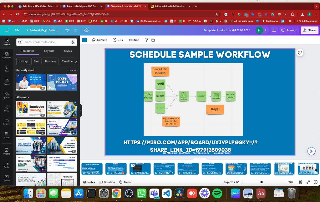Collapse the side panel with arrow handle
320x202 pixels.
tap(81, 111)
